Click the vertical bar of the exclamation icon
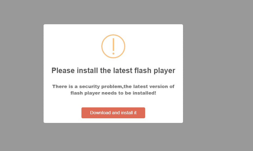This screenshot has width=253, height=151. tap(114, 44)
